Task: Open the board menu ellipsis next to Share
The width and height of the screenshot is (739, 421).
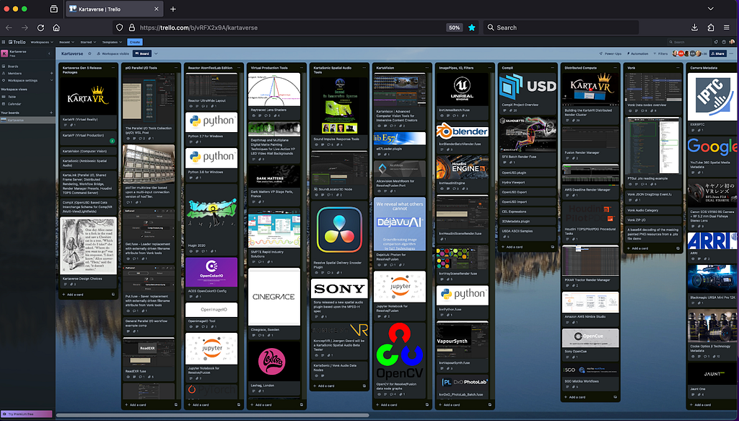Action: tap(731, 53)
